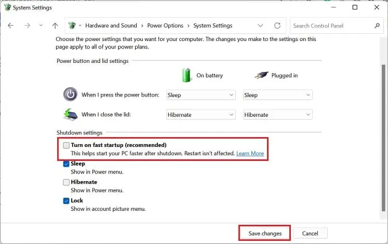388x244 pixels.
Task: Expand the address bar history dropdown
Action: (x=260, y=25)
